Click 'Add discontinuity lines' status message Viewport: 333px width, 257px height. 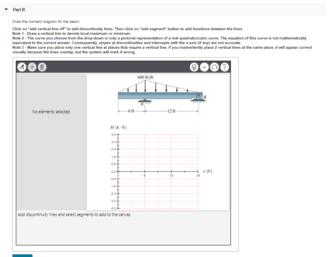coord(74,214)
